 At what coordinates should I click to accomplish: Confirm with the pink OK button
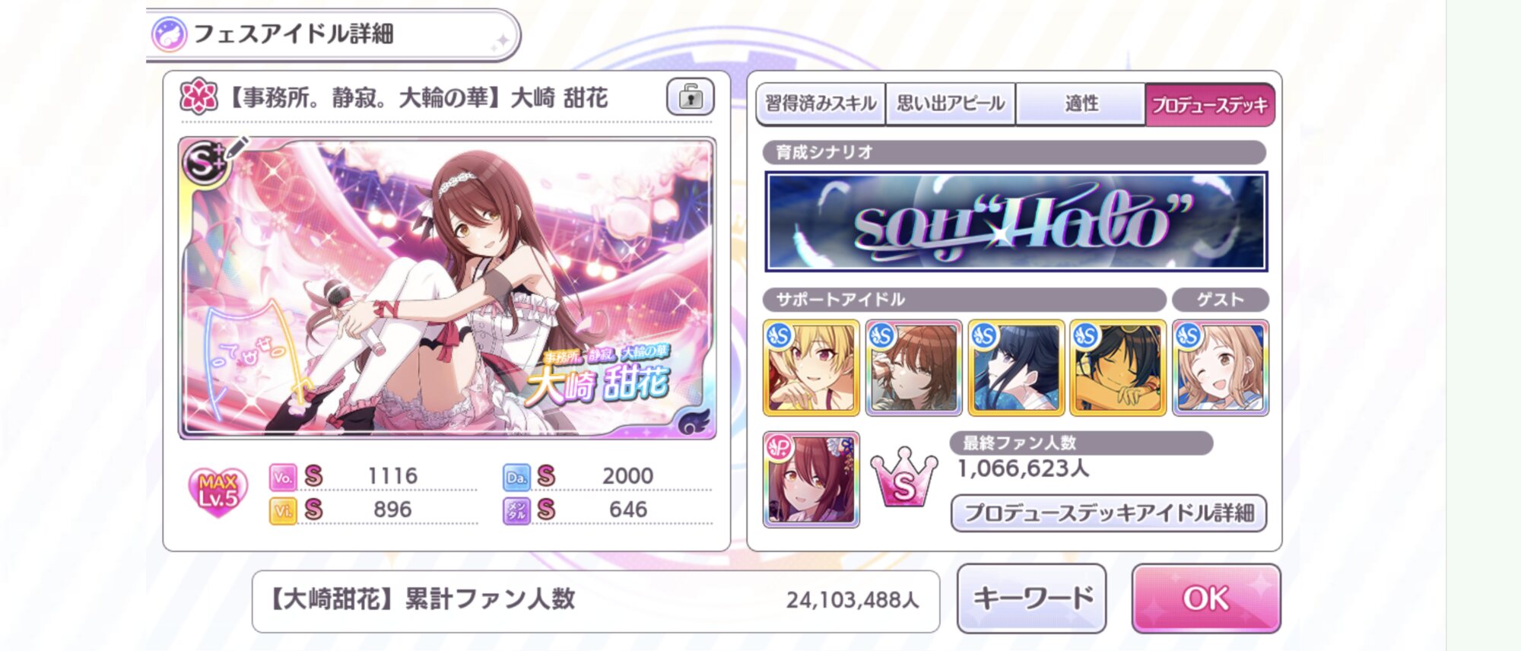[x=1206, y=599]
